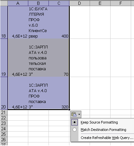Click row 18 header
134x146 pixels.
pos(4,22)
